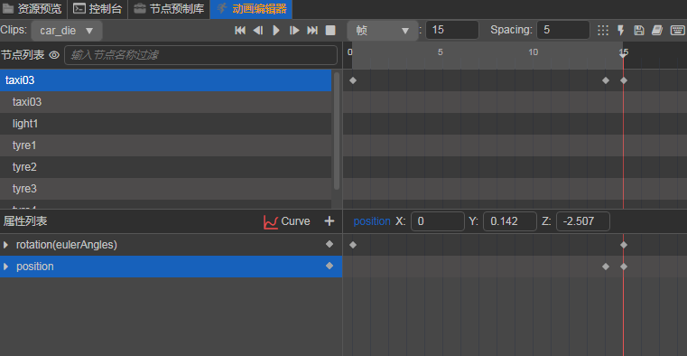The width and height of the screenshot is (687, 356).
Task: Expand the rotation(eulerAngles) property
Action: pyautogui.click(x=5, y=245)
